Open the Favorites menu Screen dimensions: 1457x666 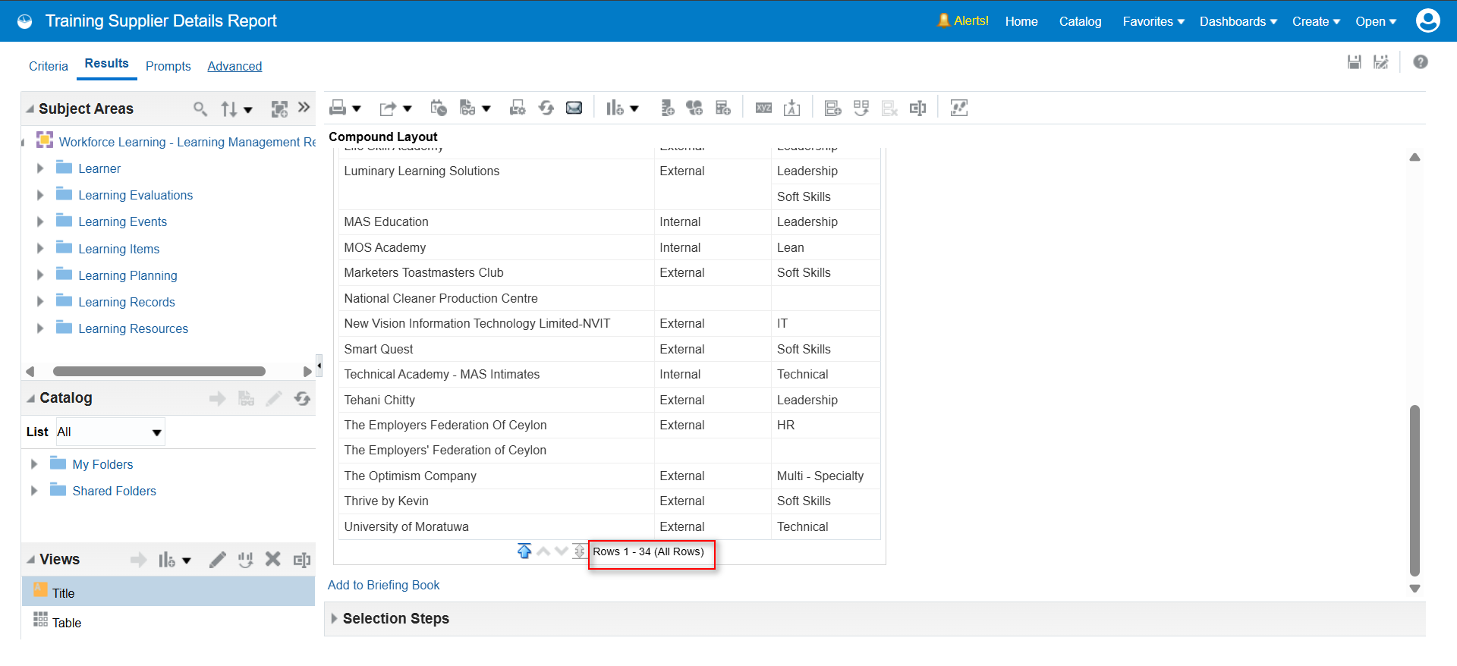[1153, 21]
